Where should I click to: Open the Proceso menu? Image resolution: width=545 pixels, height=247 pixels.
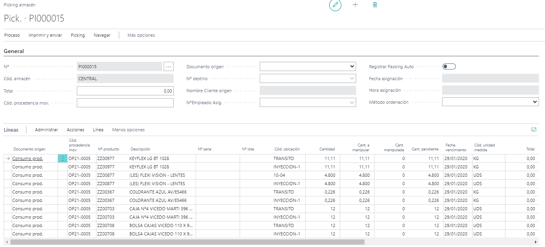click(x=12, y=35)
